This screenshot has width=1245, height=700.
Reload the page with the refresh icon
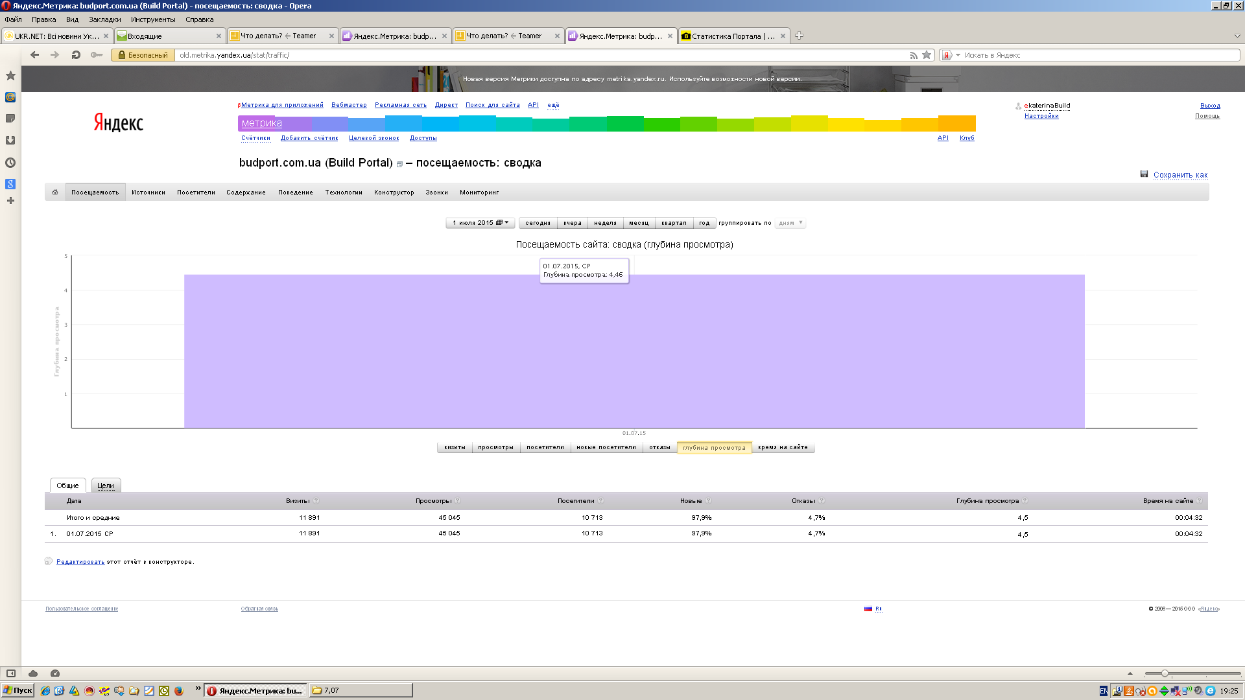[76, 55]
